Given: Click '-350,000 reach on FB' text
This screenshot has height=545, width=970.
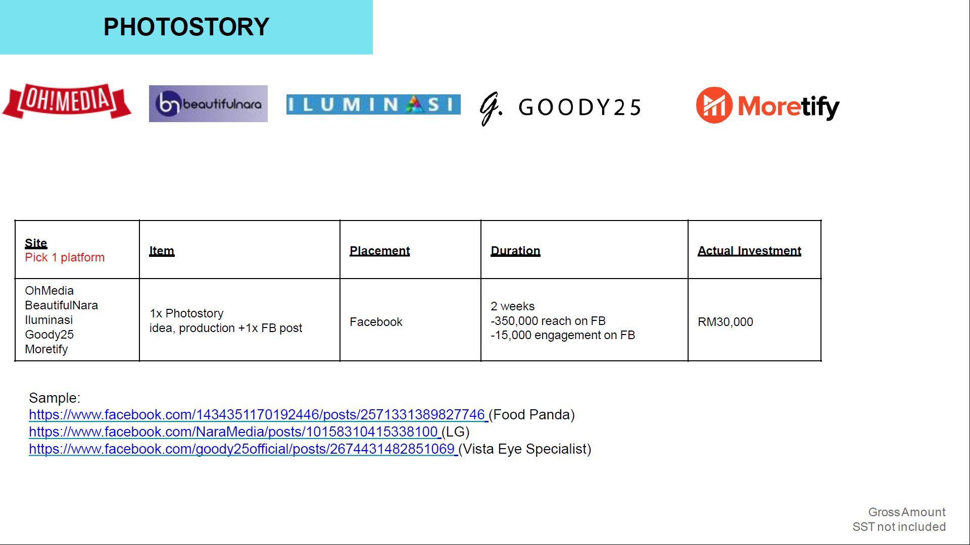Looking at the screenshot, I should (548, 321).
